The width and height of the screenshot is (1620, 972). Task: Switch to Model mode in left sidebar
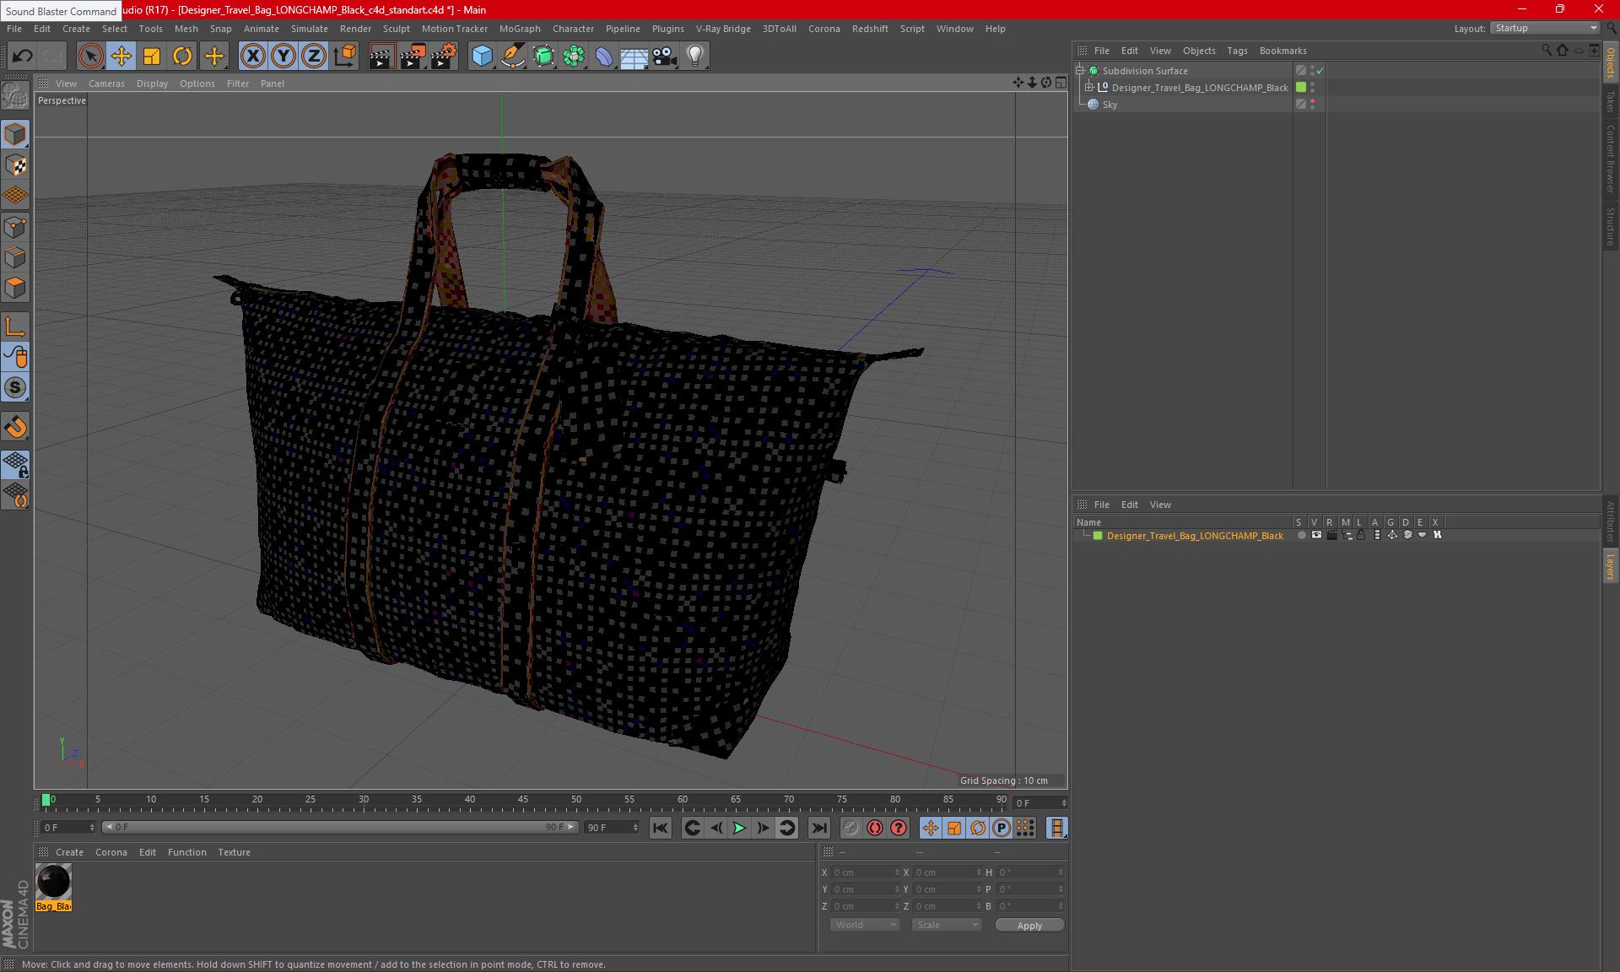coord(15,134)
